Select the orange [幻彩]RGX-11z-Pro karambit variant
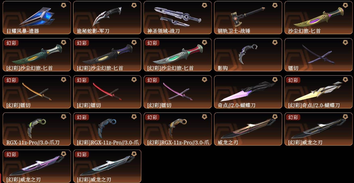 click(x=177, y=129)
